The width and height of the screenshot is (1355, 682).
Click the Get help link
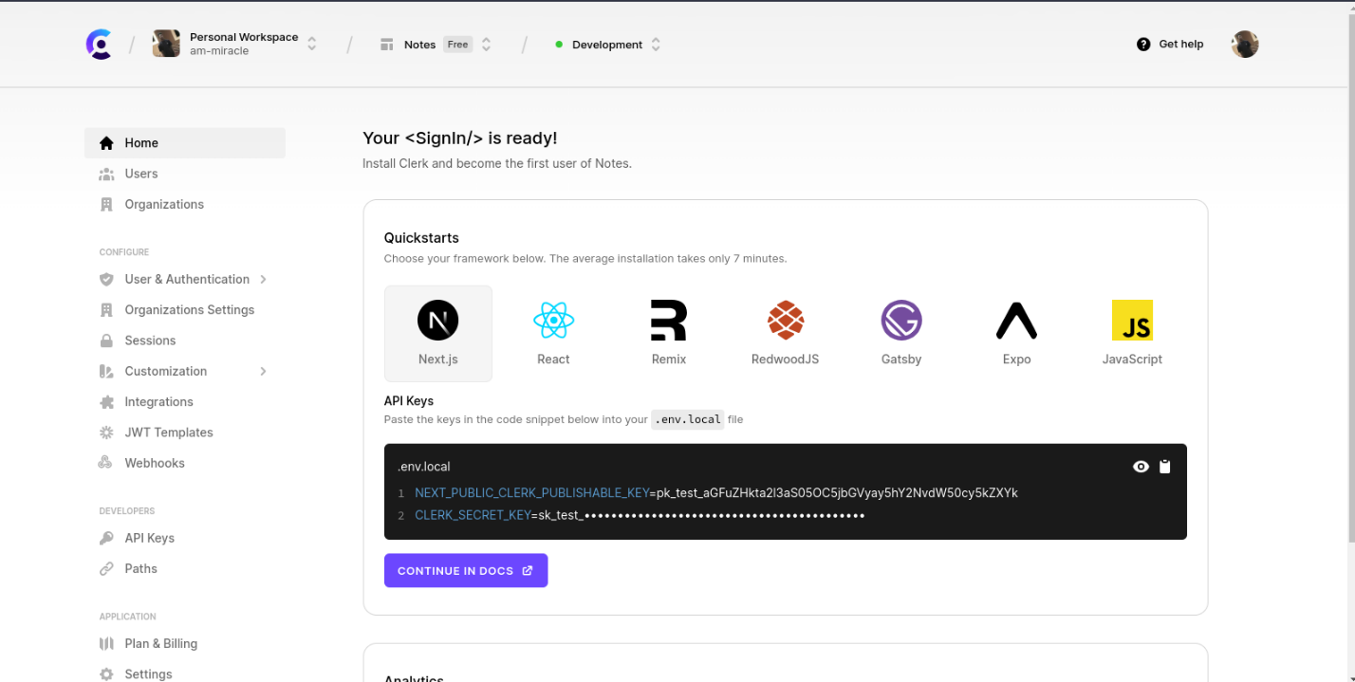[1170, 45]
